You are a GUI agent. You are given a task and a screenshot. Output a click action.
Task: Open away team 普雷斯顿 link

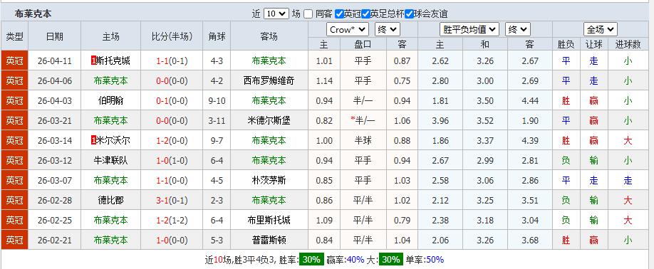pos(269,241)
